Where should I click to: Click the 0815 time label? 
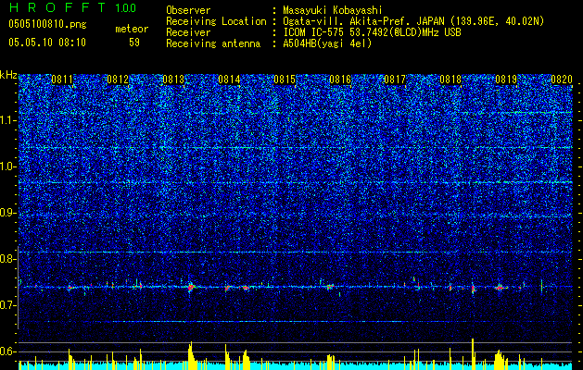click(x=285, y=80)
